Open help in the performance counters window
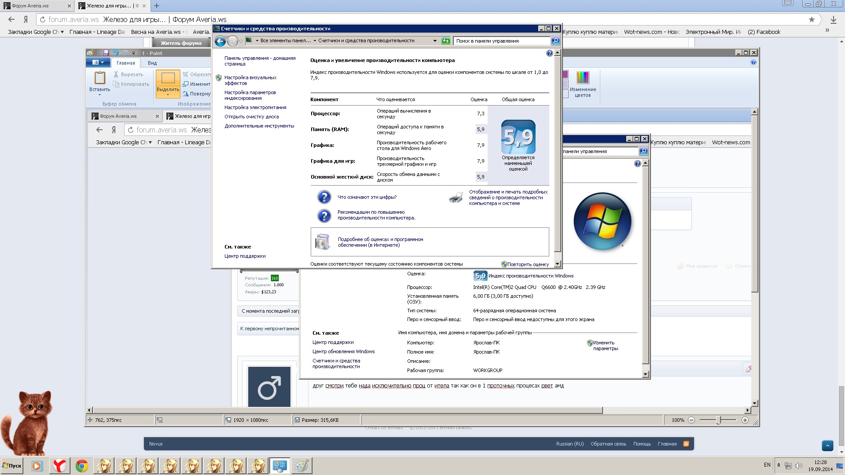The image size is (845, 475). [x=549, y=53]
